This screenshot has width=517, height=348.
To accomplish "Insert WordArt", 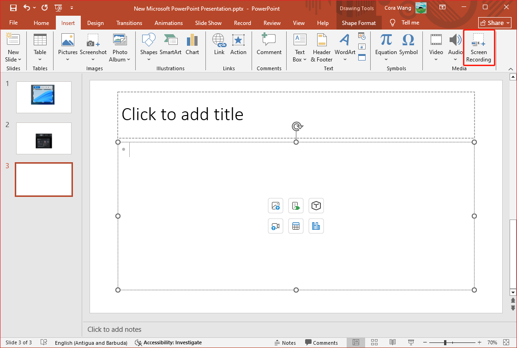I will (344, 46).
